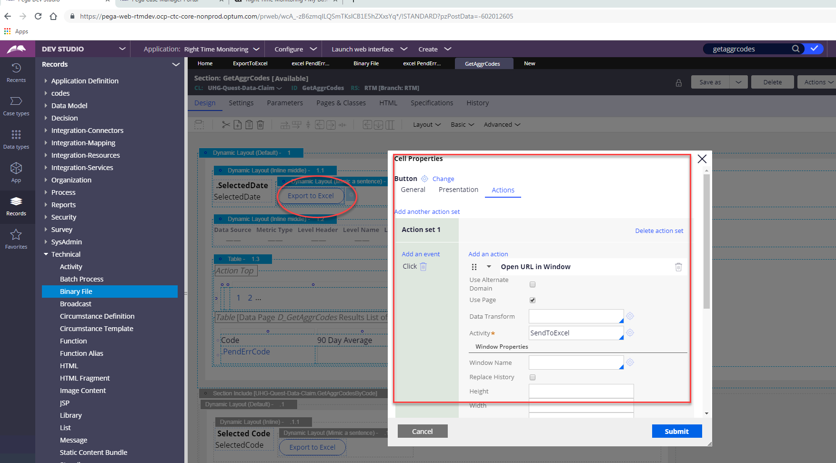Click the Add another action set link
This screenshot has height=463, width=836.
tap(427, 211)
